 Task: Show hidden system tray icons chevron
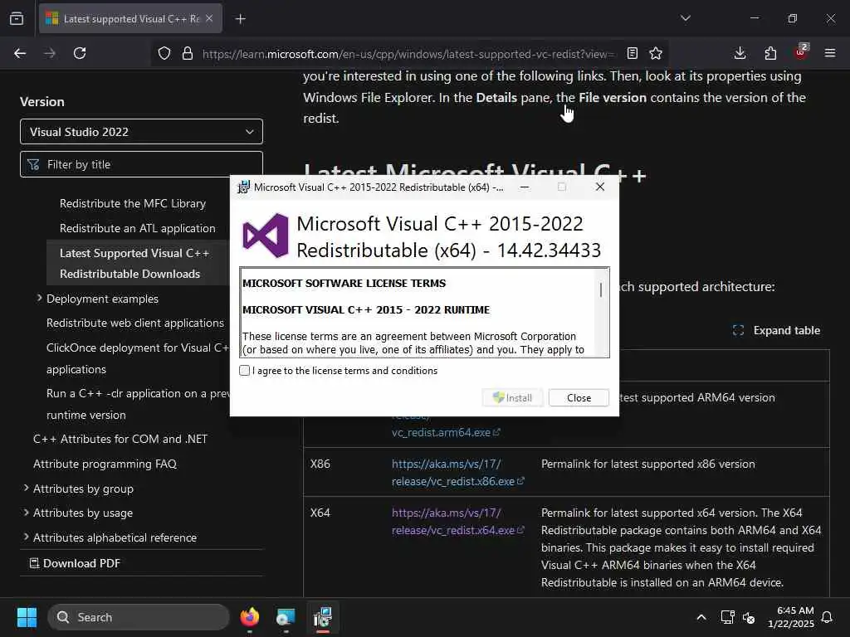(701, 617)
